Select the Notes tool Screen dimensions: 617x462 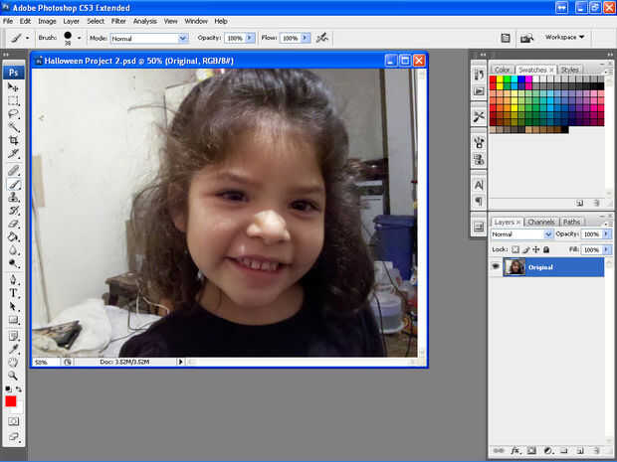click(13, 336)
